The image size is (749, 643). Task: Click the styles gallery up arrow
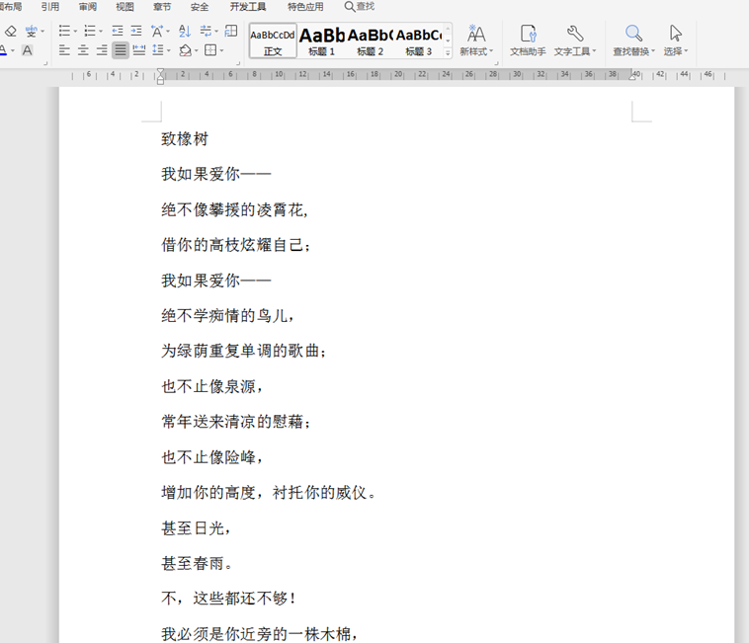(448, 29)
